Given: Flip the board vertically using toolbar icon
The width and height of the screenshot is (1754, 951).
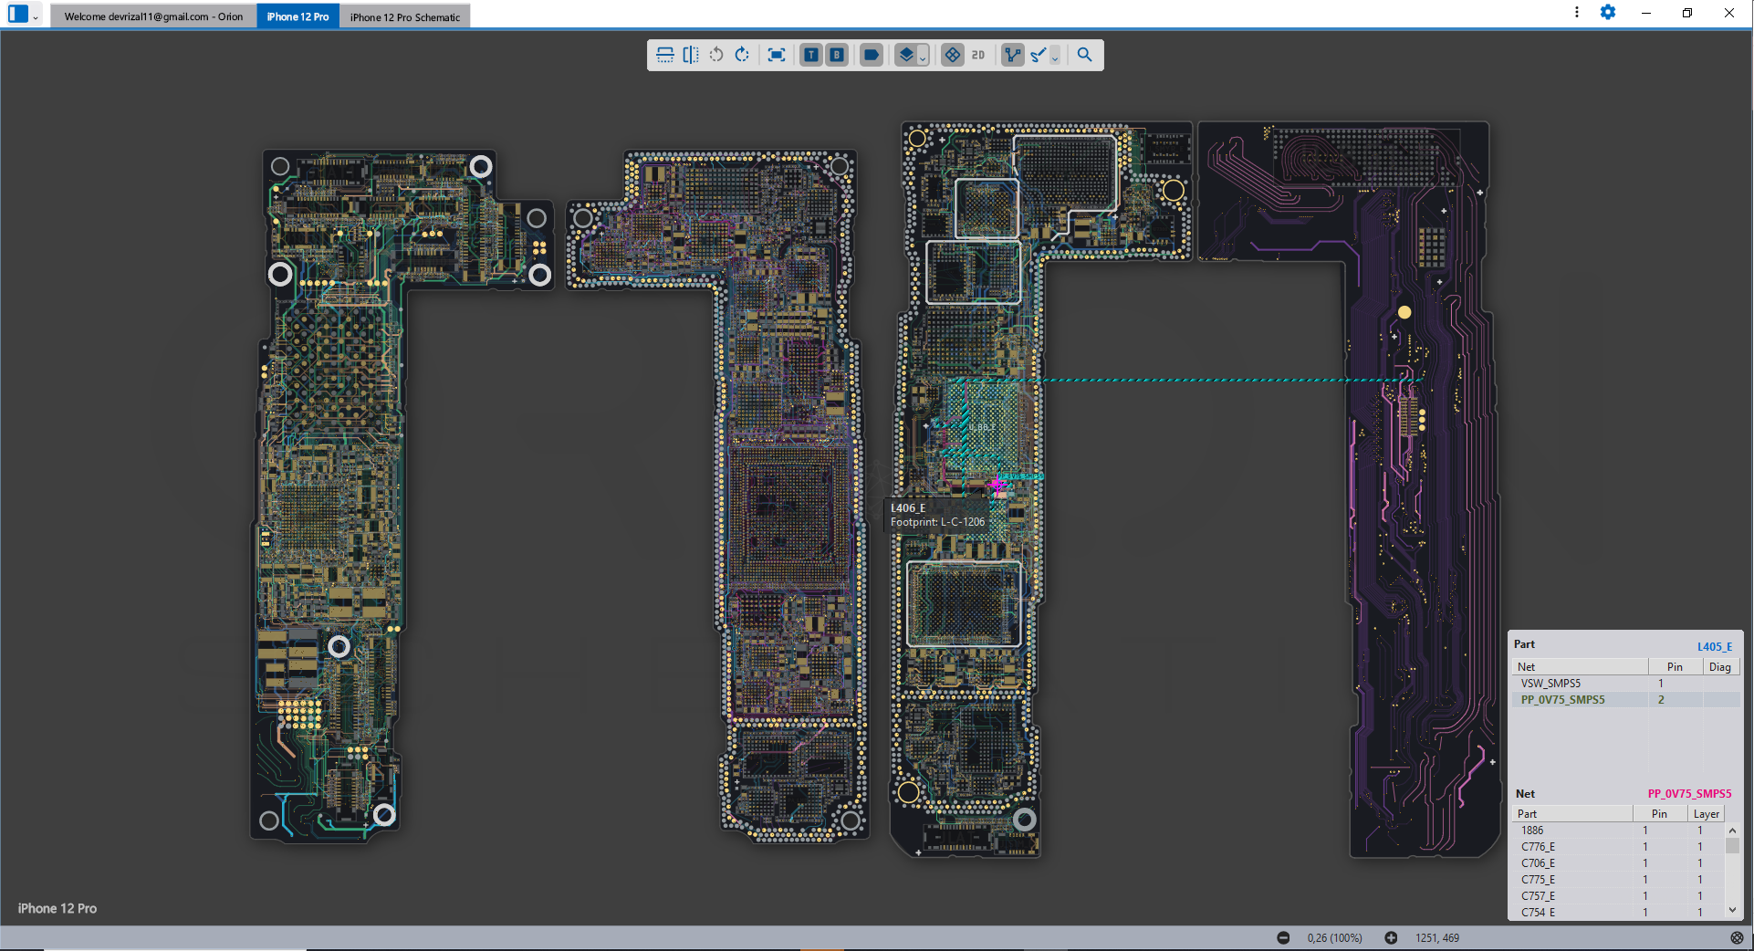Looking at the screenshot, I should pos(665,55).
